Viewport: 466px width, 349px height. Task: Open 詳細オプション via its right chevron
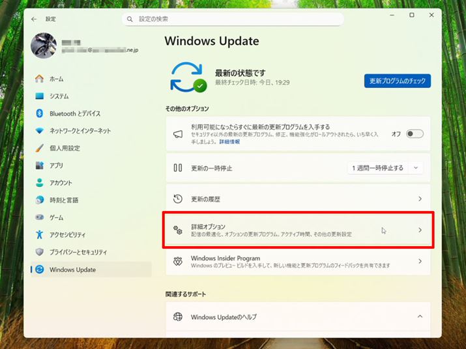tap(420, 230)
